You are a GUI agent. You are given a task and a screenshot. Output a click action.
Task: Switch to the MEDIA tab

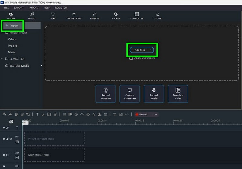click(11, 16)
